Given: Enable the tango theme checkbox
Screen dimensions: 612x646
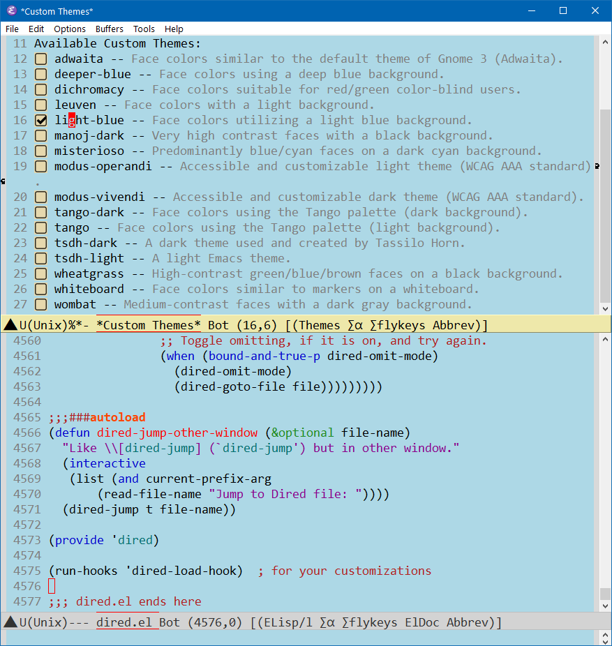Looking at the screenshot, I should [40, 228].
